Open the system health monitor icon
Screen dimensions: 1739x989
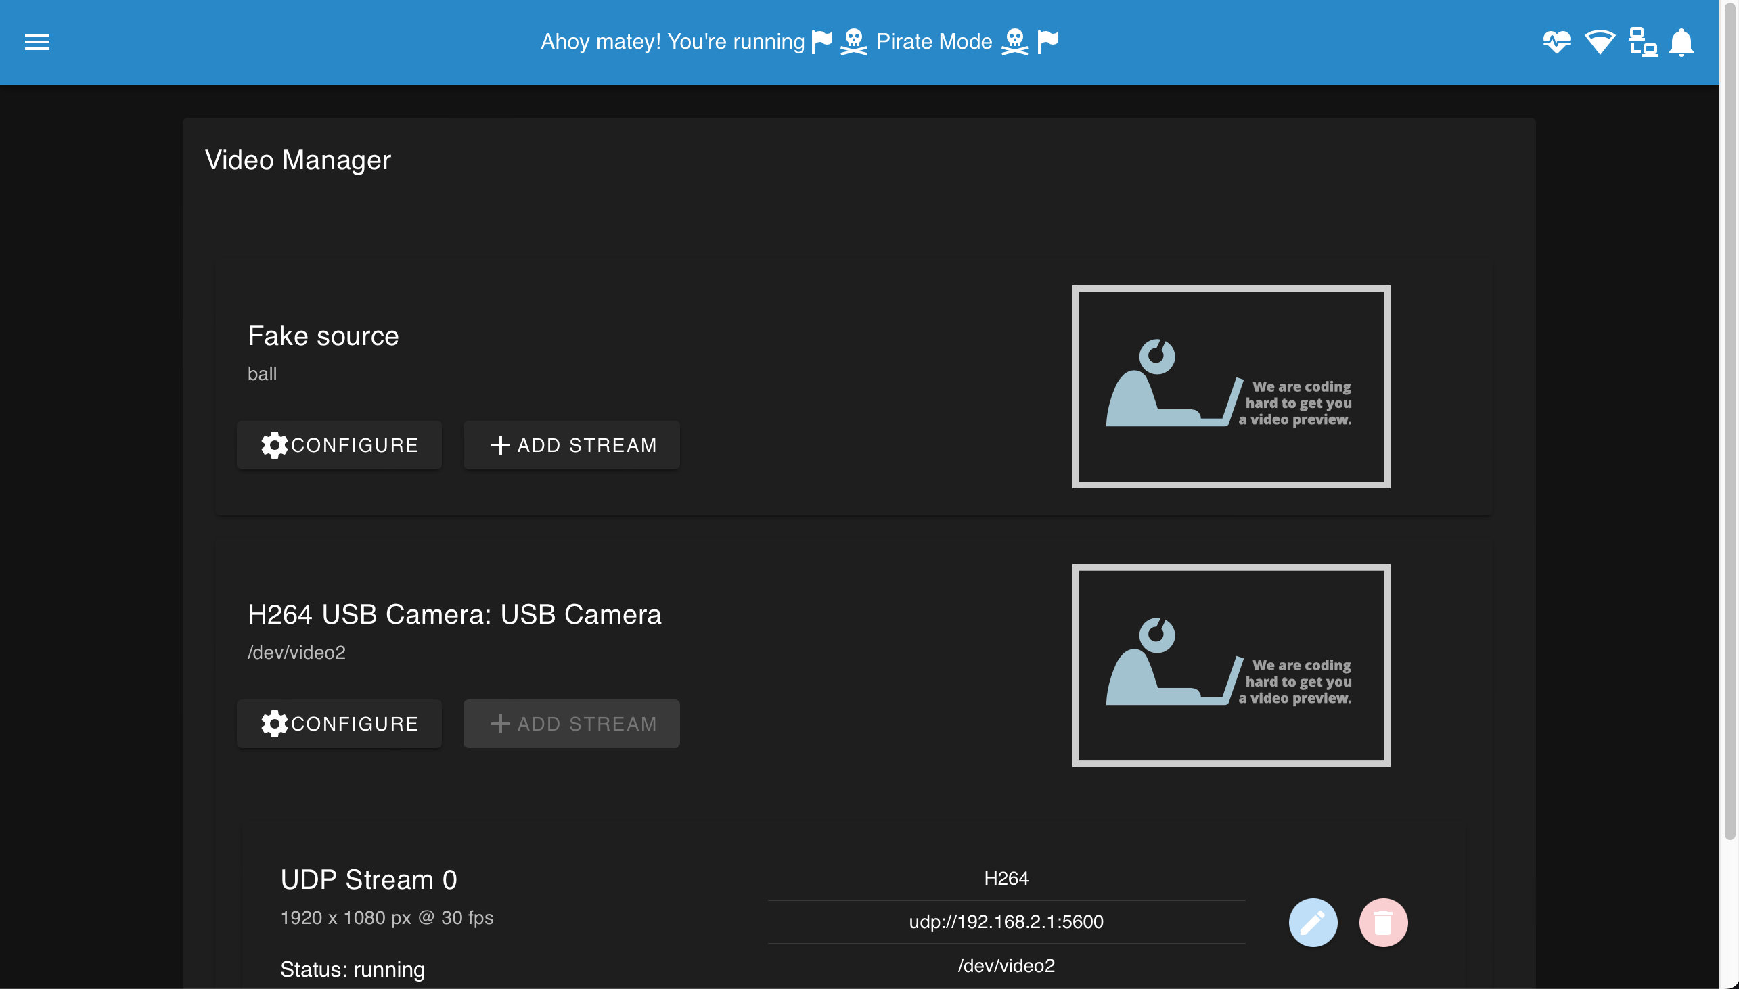pyautogui.click(x=1556, y=42)
